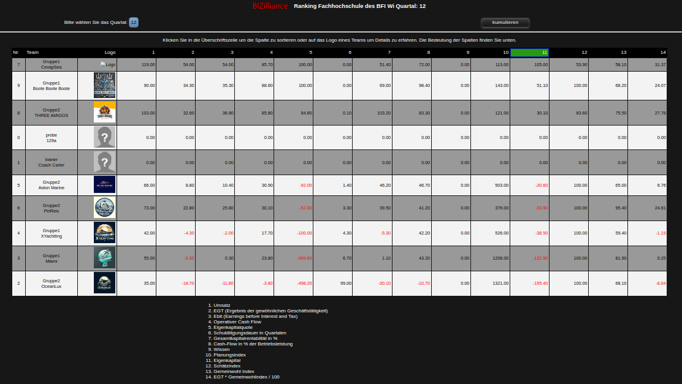
Task: Sort by the Nr column header
Action: pyautogui.click(x=16, y=53)
